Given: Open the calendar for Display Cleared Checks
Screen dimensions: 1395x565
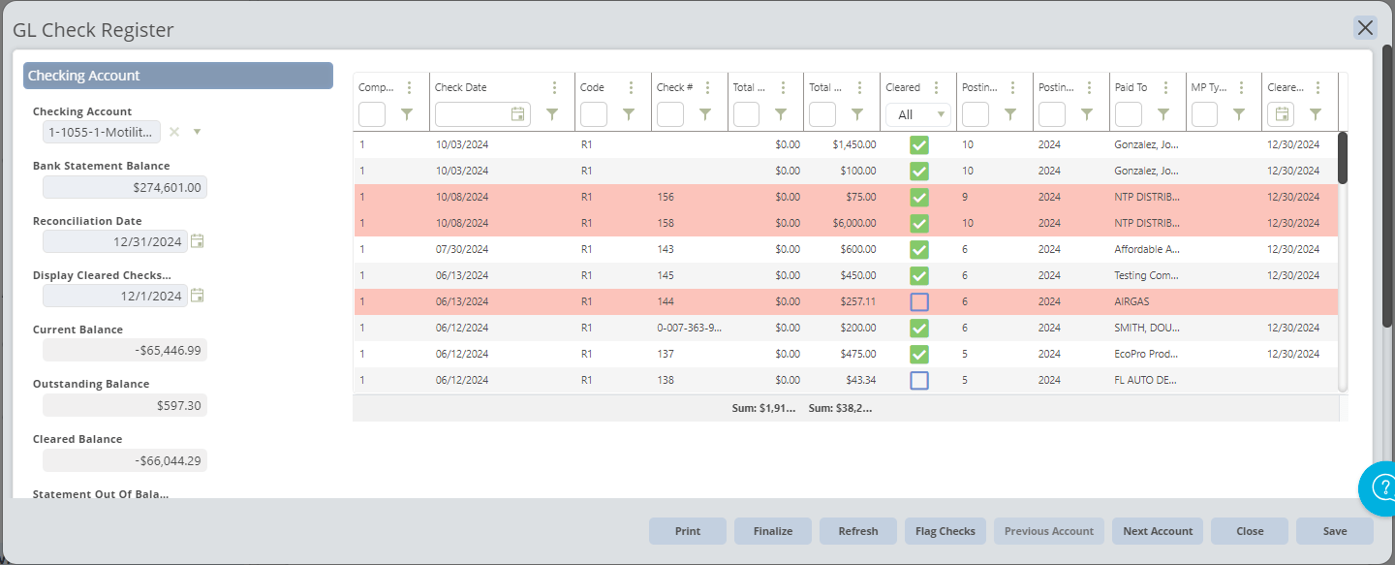Looking at the screenshot, I should (x=197, y=295).
